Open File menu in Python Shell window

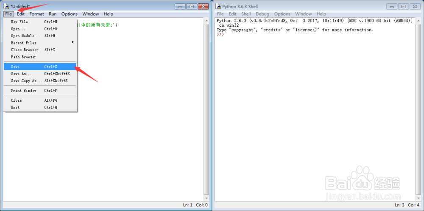pyautogui.click(x=220, y=14)
